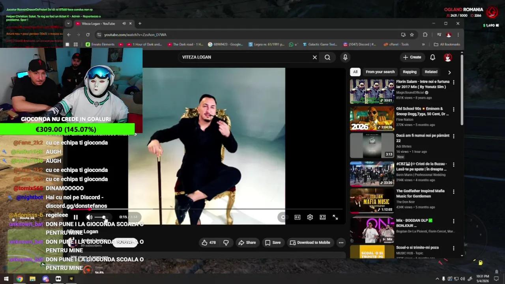The width and height of the screenshot is (505, 284).
Task: Open taskbar volume control
Action: [462, 279]
